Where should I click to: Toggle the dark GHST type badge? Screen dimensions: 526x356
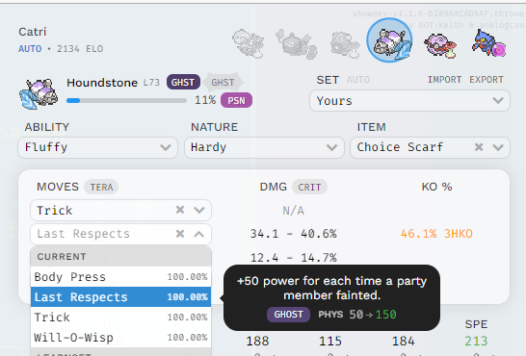click(x=183, y=82)
